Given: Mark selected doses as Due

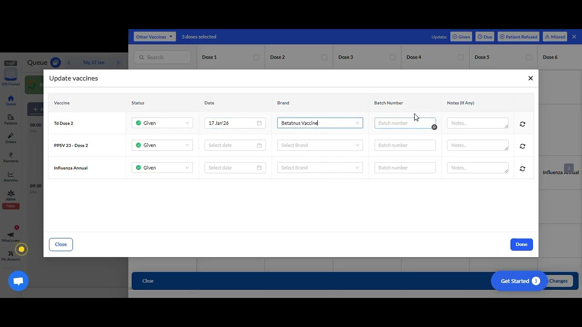Looking at the screenshot, I should click(485, 37).
